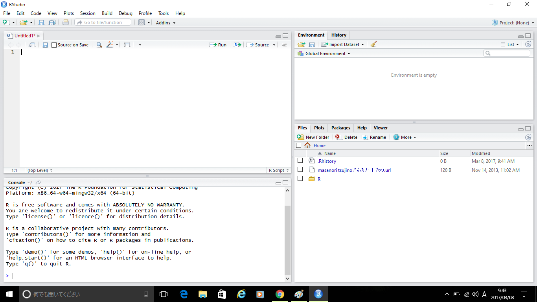Focus the Go to file/function field
Viewport: 537px width, 302px height.
[103, 22]
